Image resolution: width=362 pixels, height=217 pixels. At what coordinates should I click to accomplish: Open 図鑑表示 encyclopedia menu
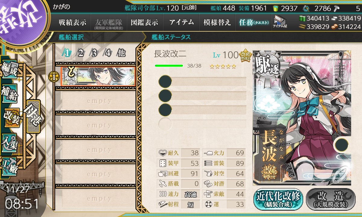pos(144,22)
